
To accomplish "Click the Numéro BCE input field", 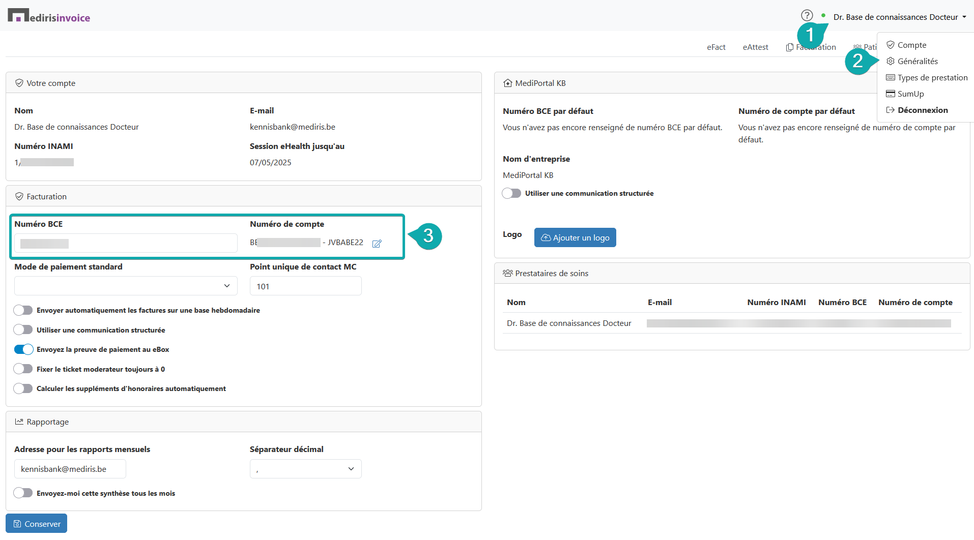I will [x=126, y=243].
